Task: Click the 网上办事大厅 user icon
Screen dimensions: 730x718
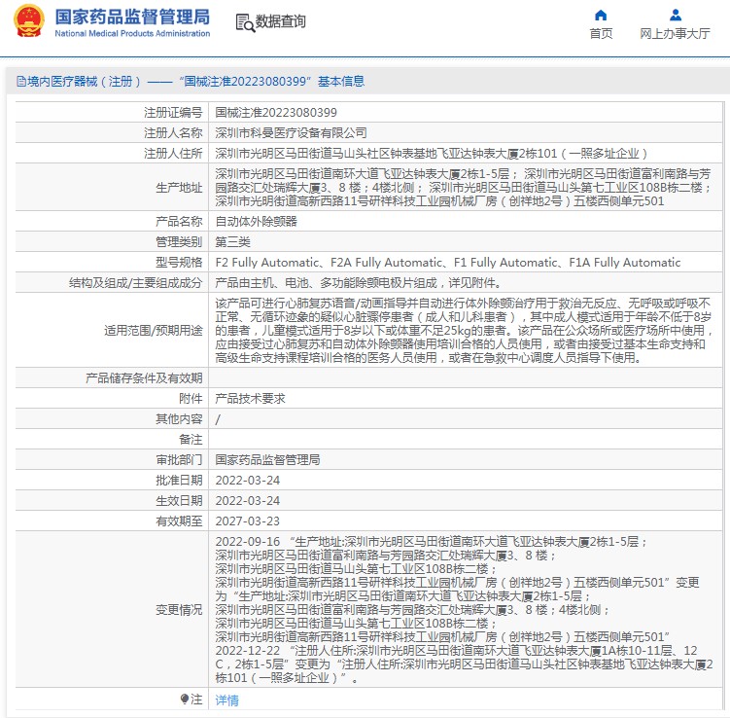Action: (675, 16)
